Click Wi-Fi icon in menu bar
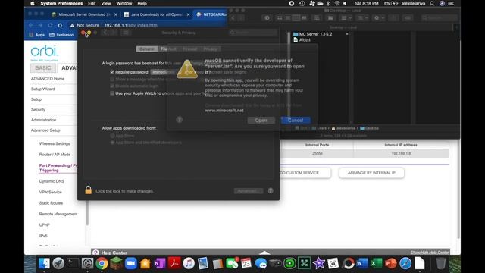Viewport: 485px width, 273px height. [336, 3]
